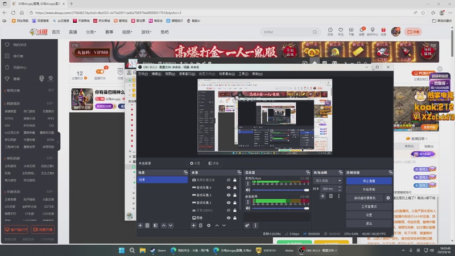This screenshot has height=256, width=455.
Task: Expand Douyu 游戏 navigation dropdown
Action: 146,32
